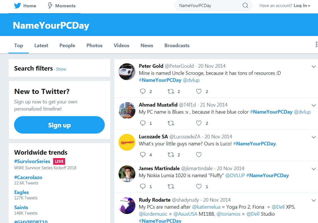Viewport: 318px width, 223px height.
Task: Retweet Peter Gold's Uncle Scrooge tweet
Action: pos(171,91)
